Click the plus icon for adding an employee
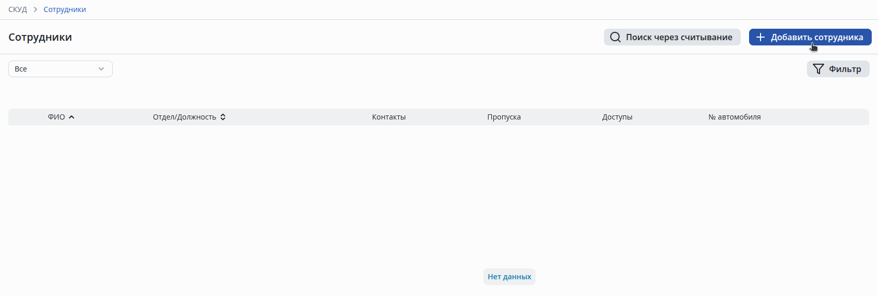 [761, 37]
